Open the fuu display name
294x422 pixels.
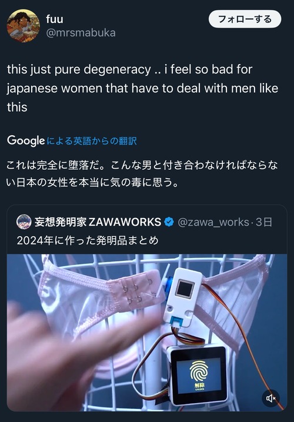click(x=55, y=19)
